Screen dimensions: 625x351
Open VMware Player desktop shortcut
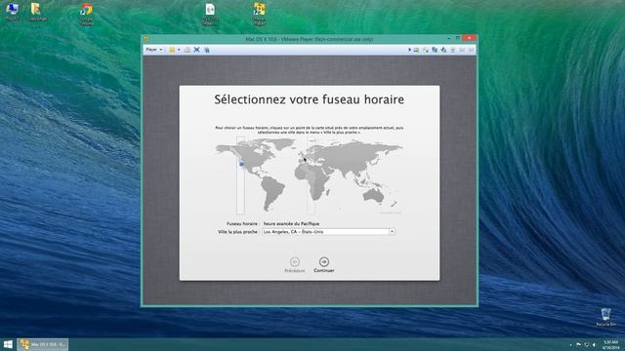click(x=259, y=14)
